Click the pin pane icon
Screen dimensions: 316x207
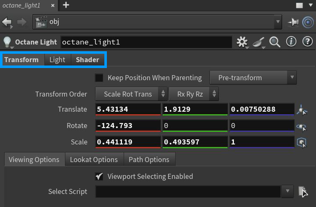coord(293,22)
